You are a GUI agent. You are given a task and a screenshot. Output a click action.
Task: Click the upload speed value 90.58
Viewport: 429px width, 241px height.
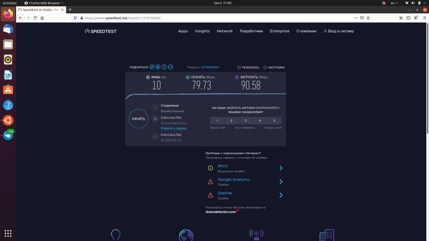point(251,85)
